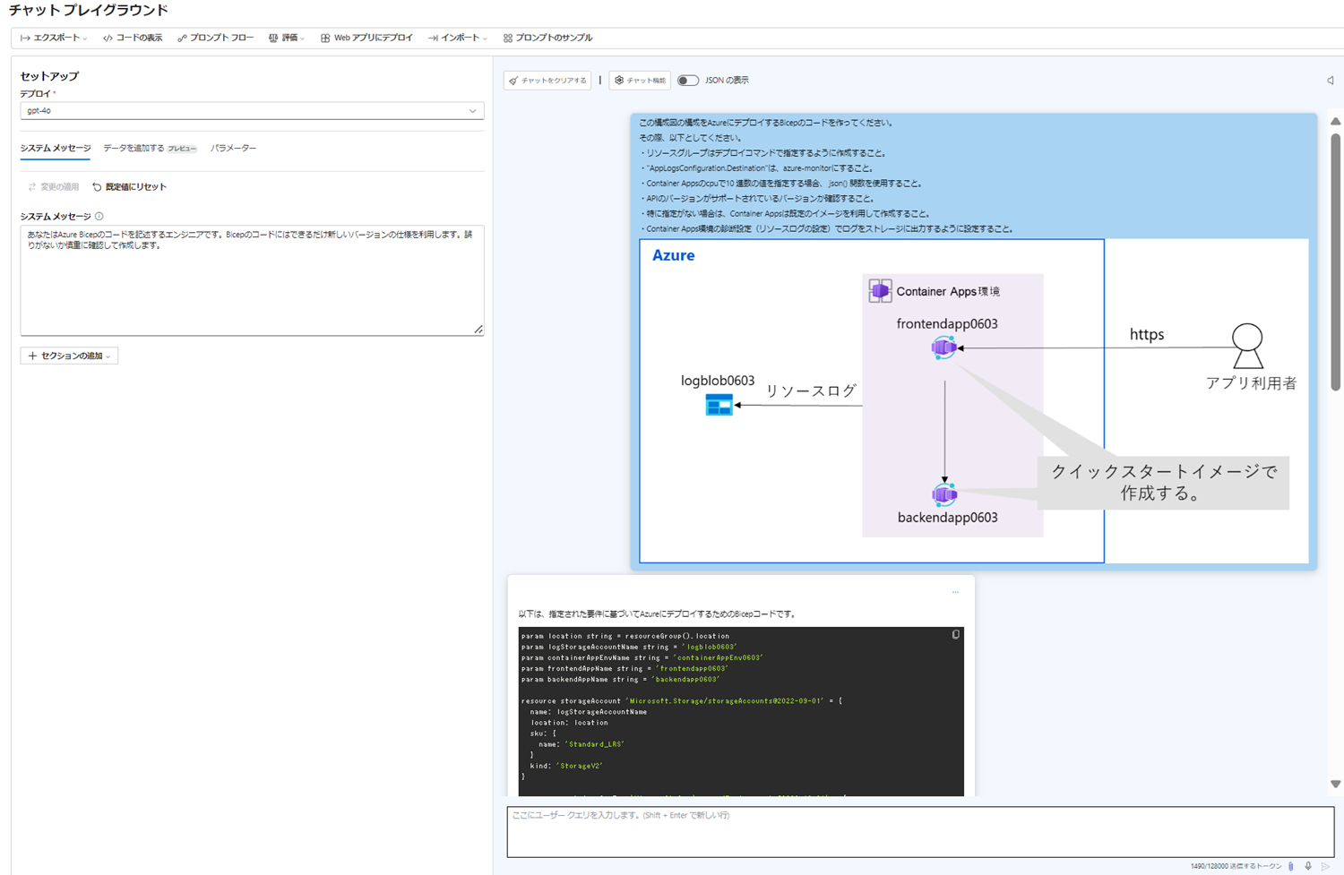Click the code line 'param backendAppName string'
Viewport: 1344px width, 875px height.
pos(620,679)
